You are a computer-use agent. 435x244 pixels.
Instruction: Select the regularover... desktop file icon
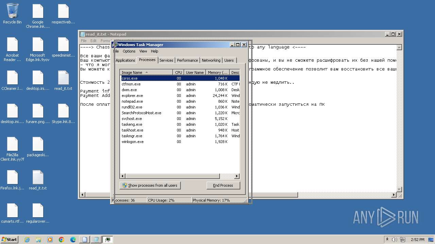[x=38, y=213]
